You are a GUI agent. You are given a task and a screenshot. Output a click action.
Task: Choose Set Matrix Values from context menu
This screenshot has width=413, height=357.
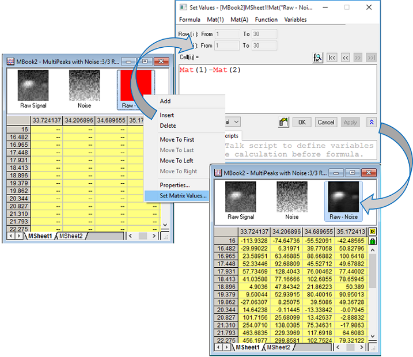coord(183,196)
